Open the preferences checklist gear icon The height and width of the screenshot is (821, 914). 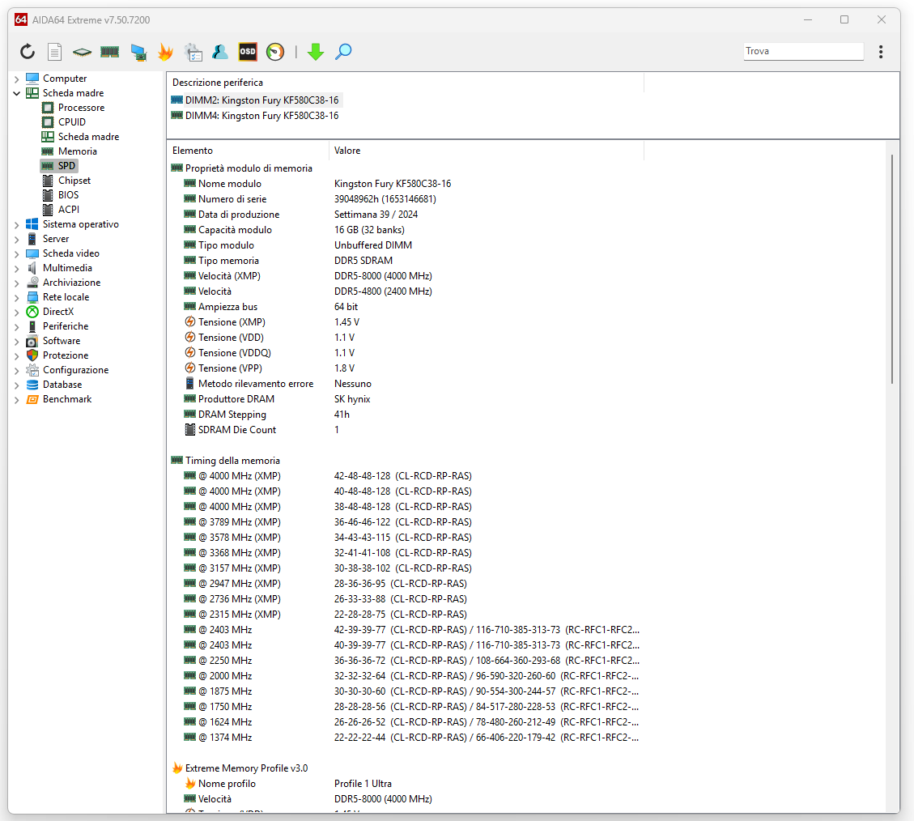point(193,53)
